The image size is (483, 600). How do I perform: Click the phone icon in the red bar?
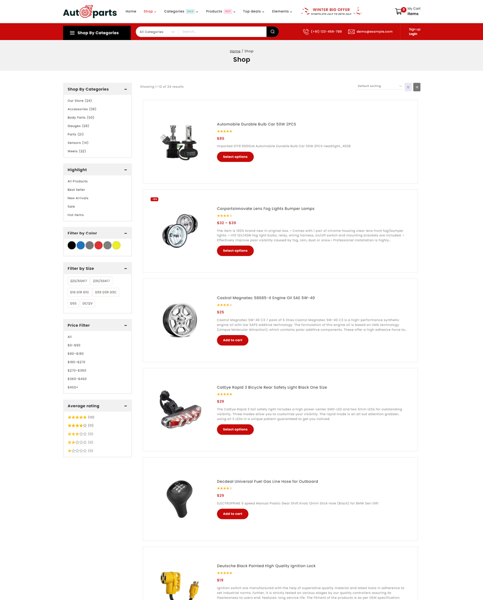[x=306, y=31]
